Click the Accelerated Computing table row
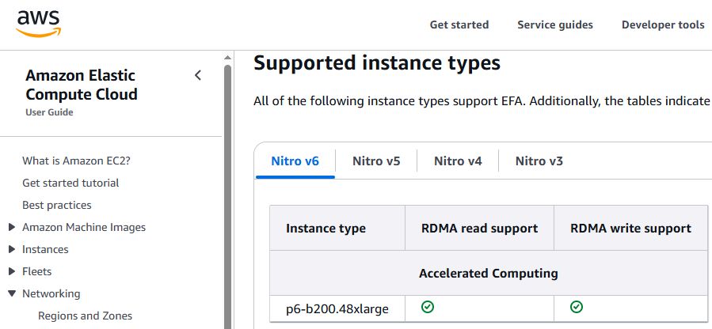712x329 pixels. point(489,274)
